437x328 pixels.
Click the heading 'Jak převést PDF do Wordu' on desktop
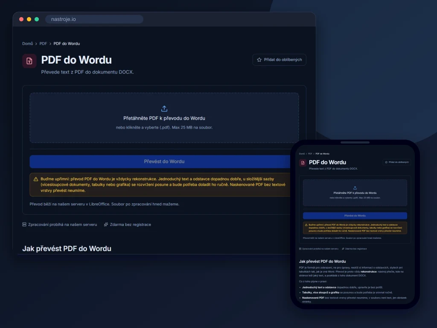click(67, 249)
